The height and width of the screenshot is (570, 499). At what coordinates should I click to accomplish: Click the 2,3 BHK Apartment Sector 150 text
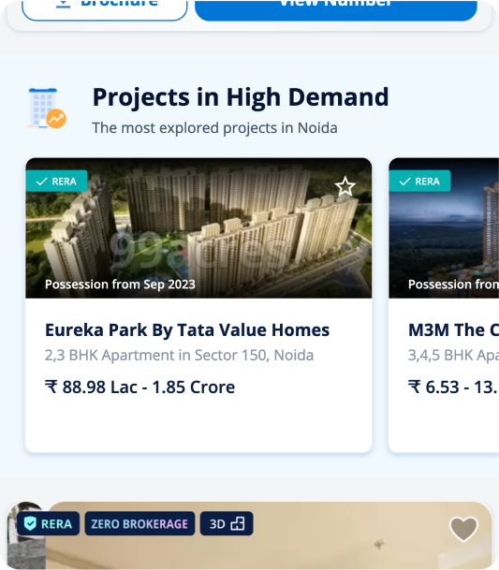(180, 355)
